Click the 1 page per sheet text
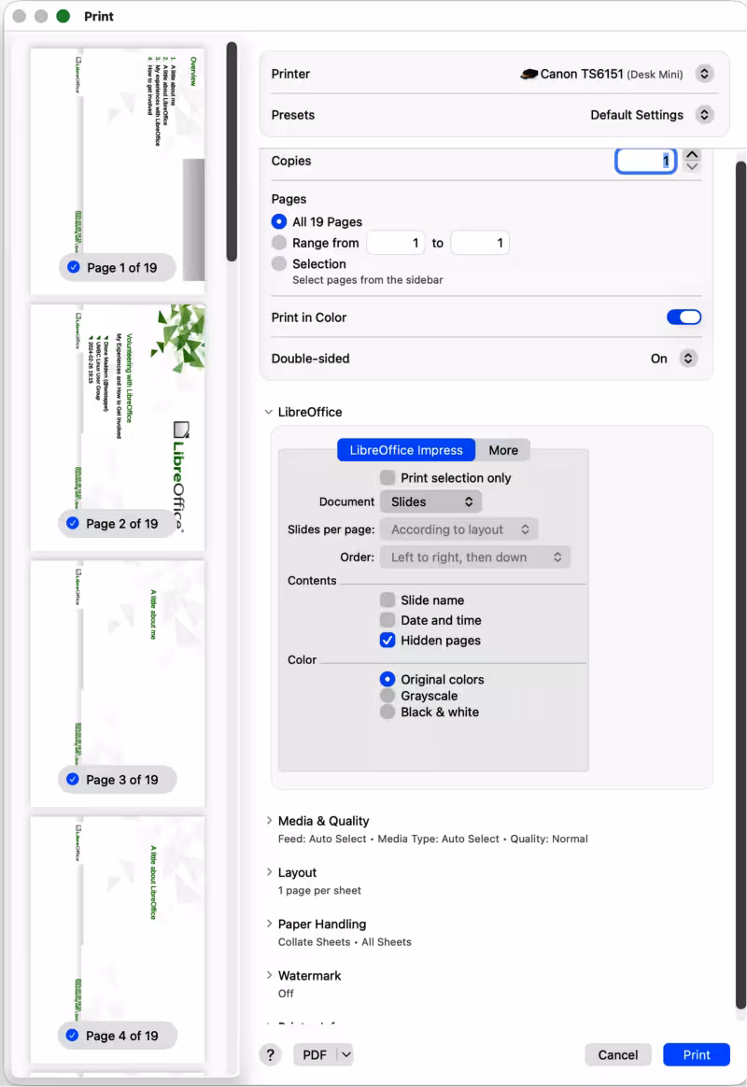 pyautogui.click(x=319, y=890)
